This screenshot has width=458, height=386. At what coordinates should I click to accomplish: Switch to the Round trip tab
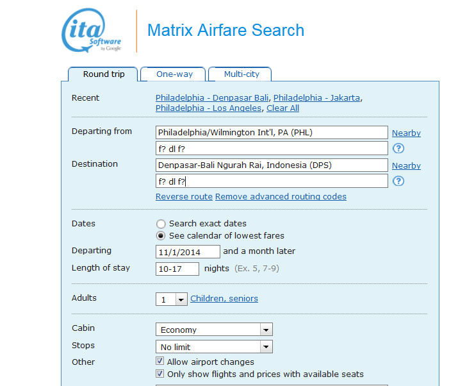point(103,74)
